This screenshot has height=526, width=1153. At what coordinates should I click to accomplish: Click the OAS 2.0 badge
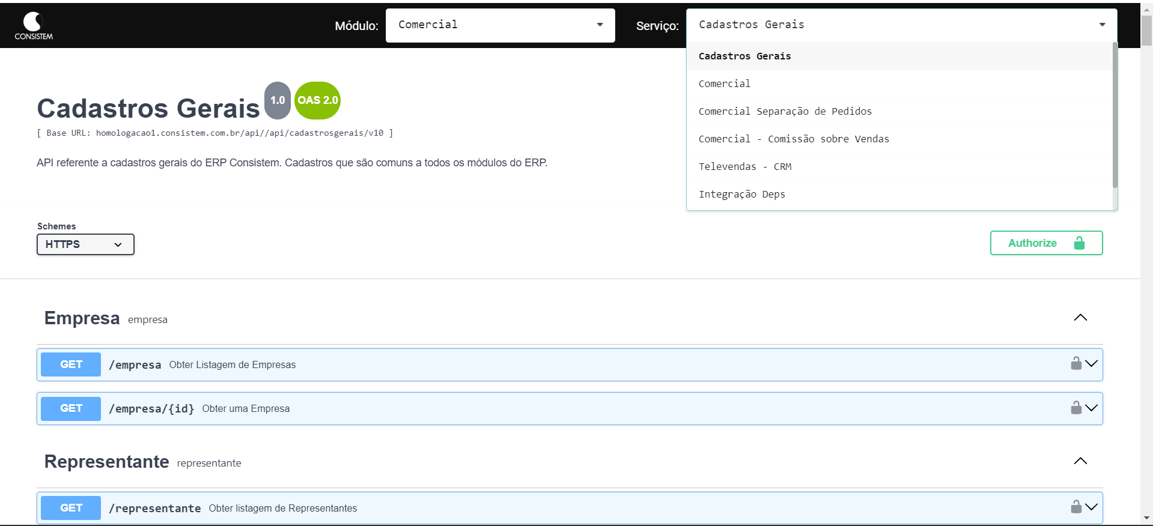(317, 100)
